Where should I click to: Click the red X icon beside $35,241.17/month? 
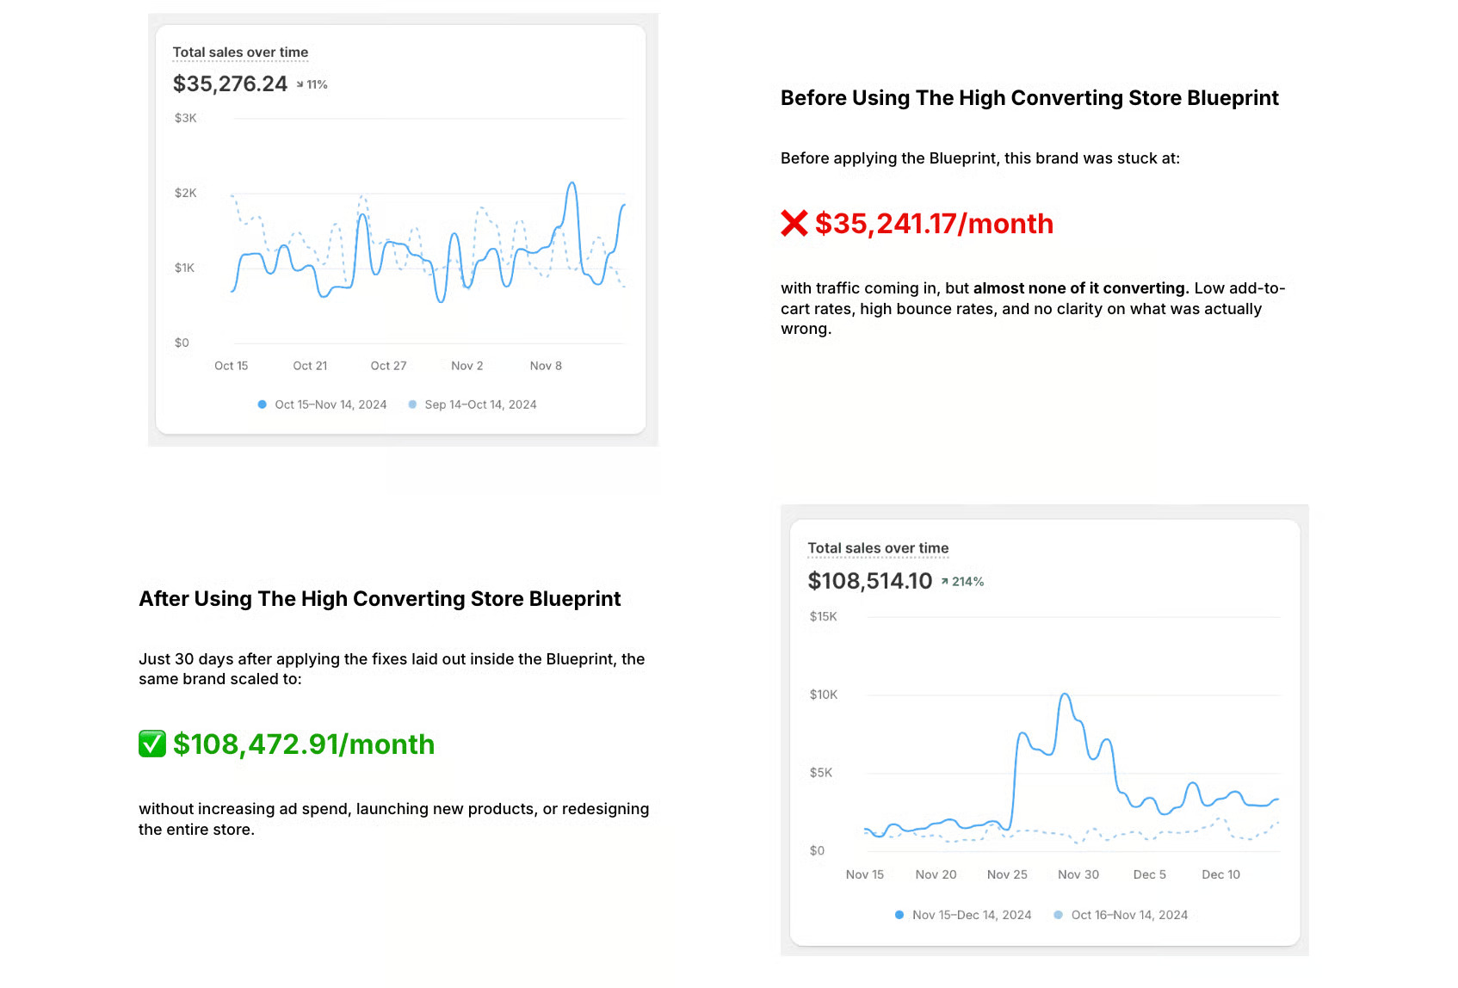794,223
